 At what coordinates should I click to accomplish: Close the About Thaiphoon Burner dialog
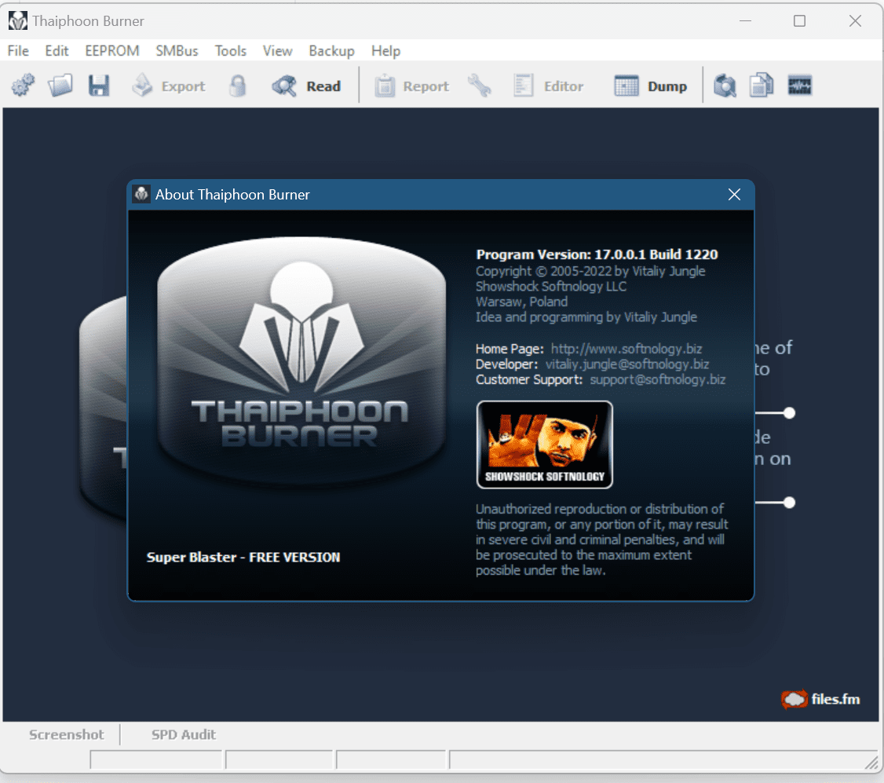(734, 195)
